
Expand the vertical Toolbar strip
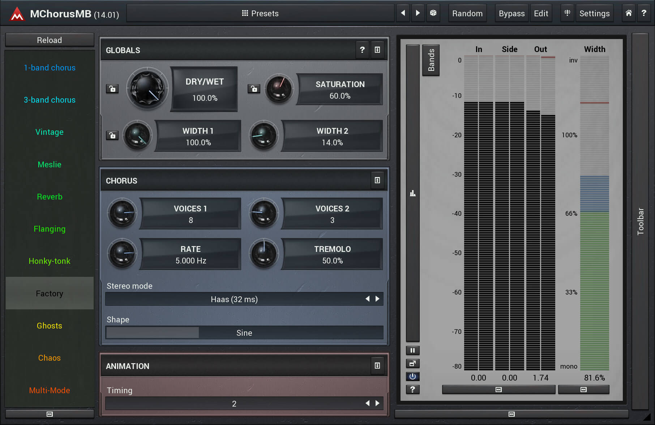point(640,221)
